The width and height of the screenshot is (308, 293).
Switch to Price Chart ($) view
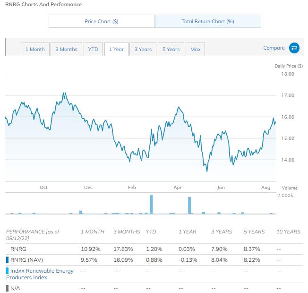tap(102, 21)
